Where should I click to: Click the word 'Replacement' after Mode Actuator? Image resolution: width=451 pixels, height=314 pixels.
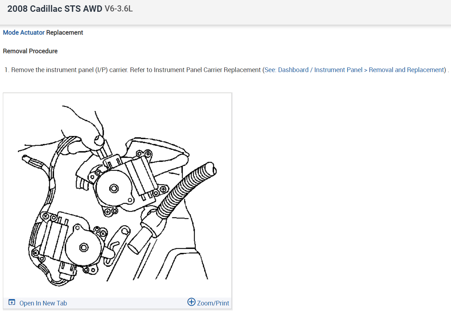65,32
